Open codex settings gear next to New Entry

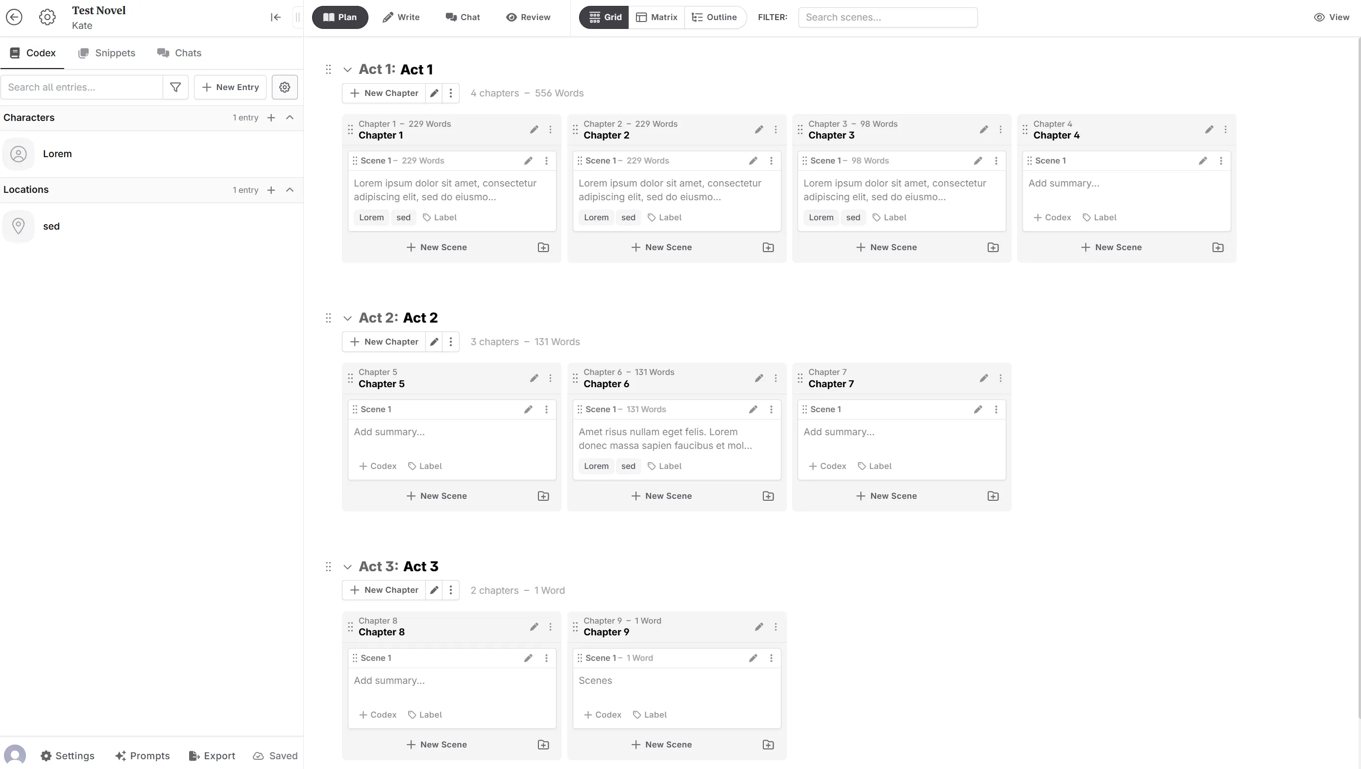pos(285,87)
